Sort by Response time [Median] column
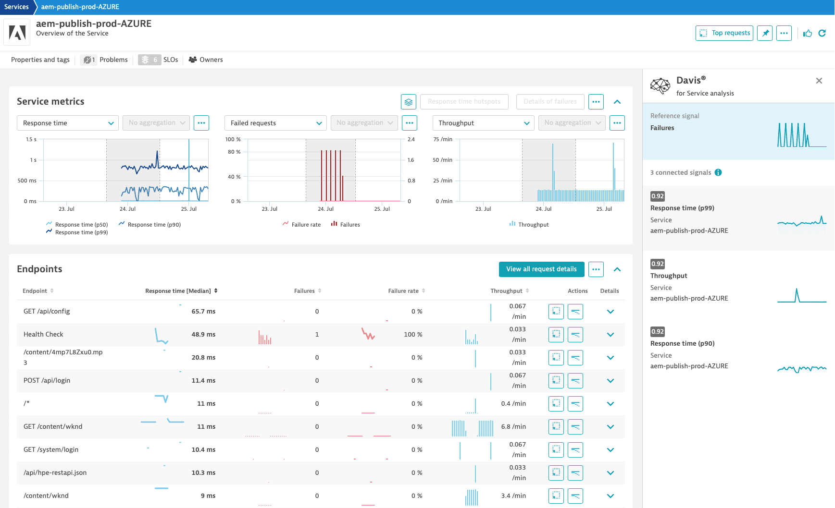Screen dimensions: 835x508 coord(182,291)
